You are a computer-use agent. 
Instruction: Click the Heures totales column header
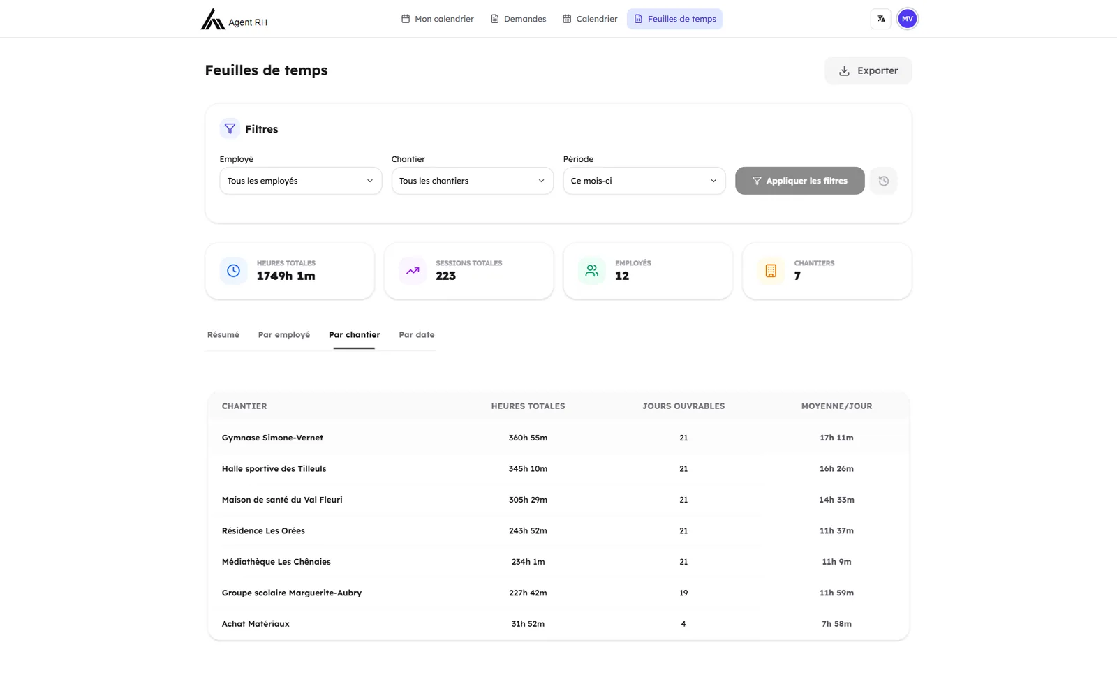click(x=528, y=406)
